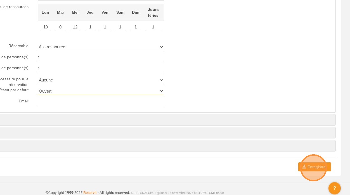Viewport: 350px width, 195px height.
Task: Click the Enregistrer save button
Action: coord(314,167)
